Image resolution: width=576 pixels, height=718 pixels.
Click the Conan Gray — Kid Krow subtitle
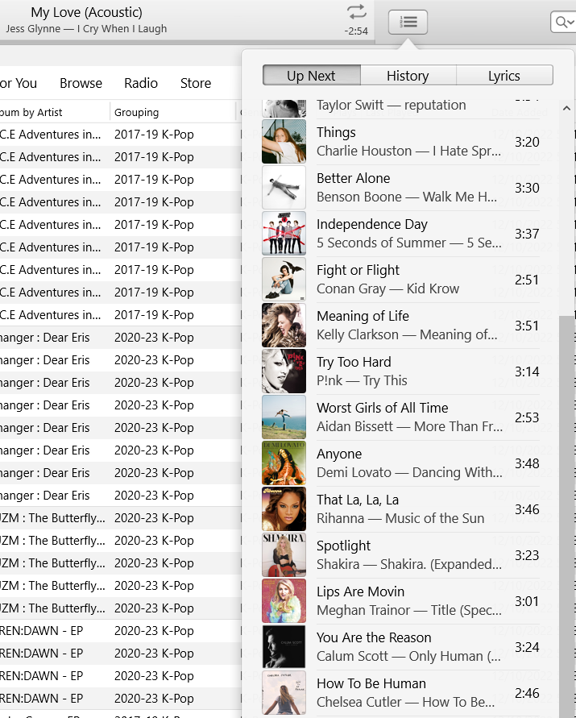[387, 289]
